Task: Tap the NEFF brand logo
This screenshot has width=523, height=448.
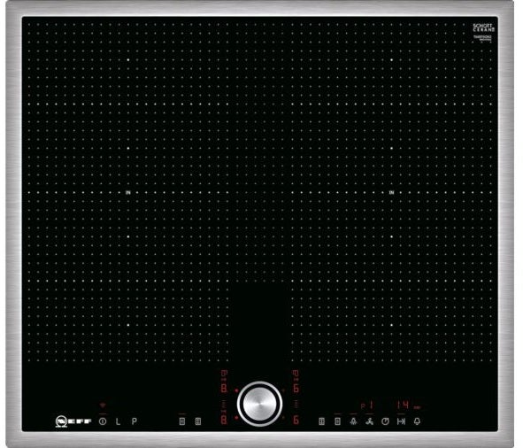Action: [x=73, y=421]
